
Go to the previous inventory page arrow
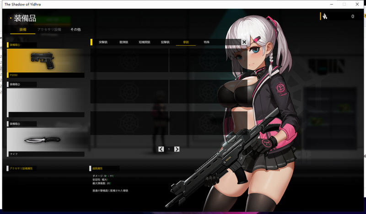pyautogui.click(x=161, y=149)
